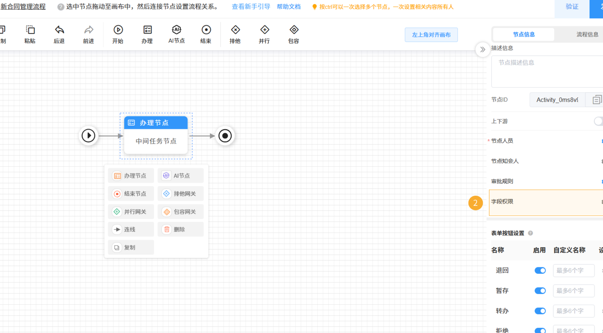Click custom name field for 转办
Image resolution: width=603 pixels, height=333 pixels.
click(574, 311)
